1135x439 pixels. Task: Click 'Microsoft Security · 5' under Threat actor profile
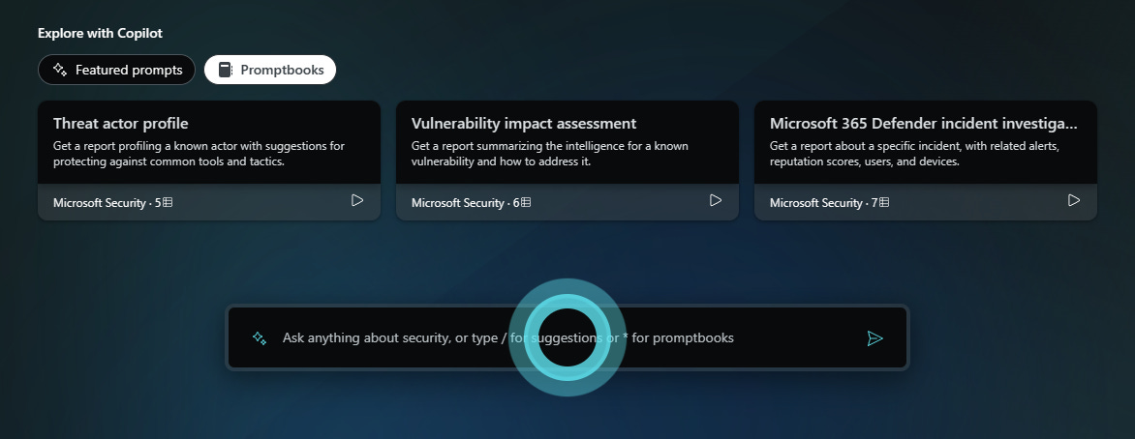pos(113,202)
